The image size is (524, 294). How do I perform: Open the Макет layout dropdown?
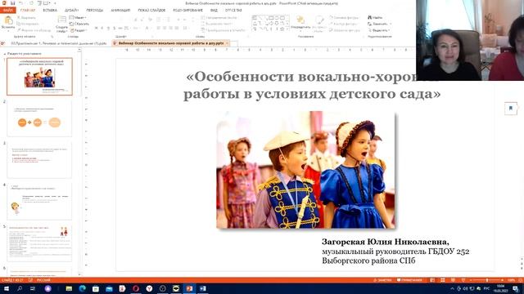point(78,17)
